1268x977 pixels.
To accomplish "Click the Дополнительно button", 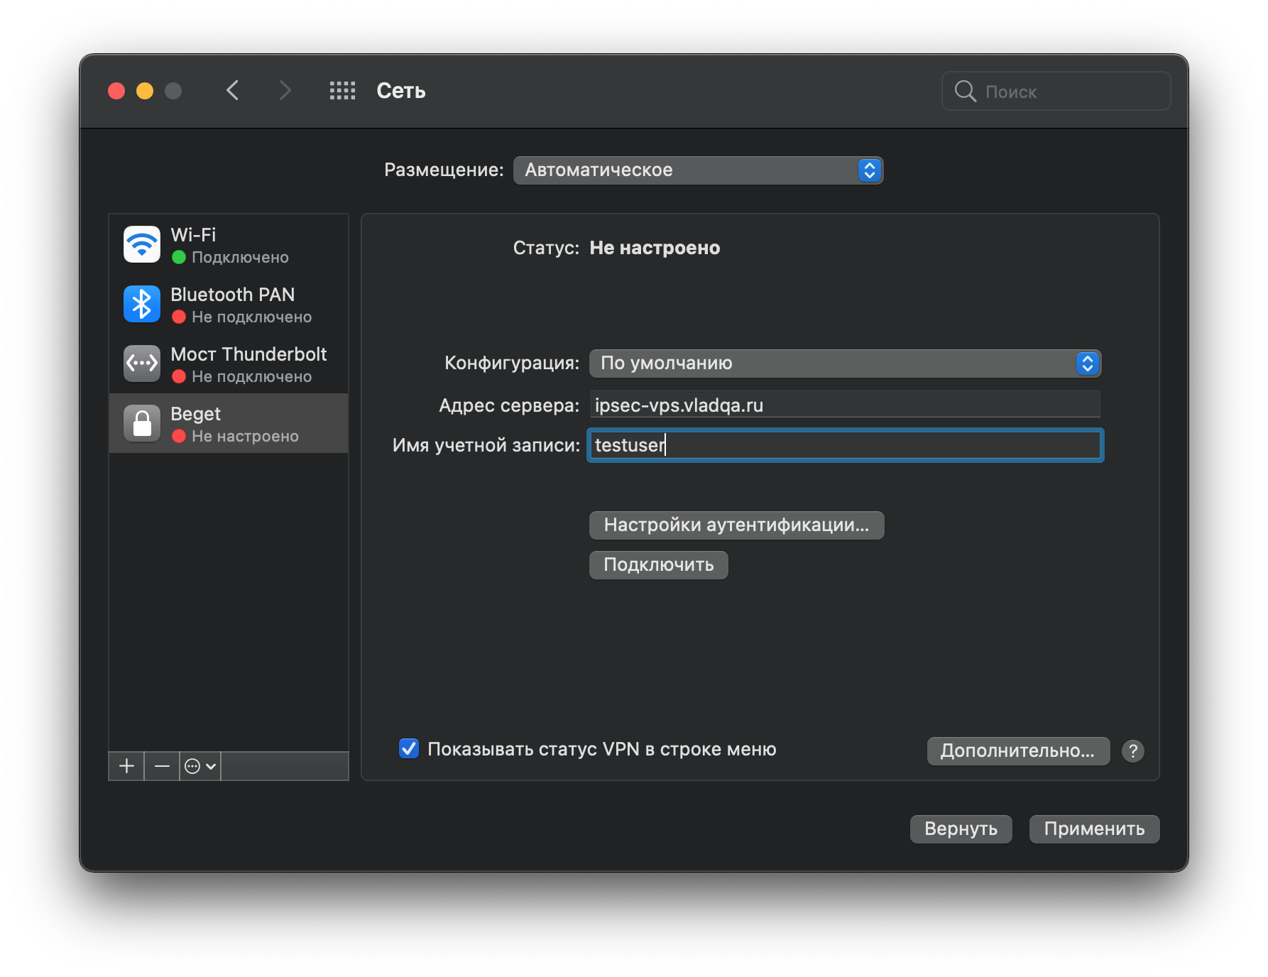I will pyautogui.click(x=1018, y=751).
